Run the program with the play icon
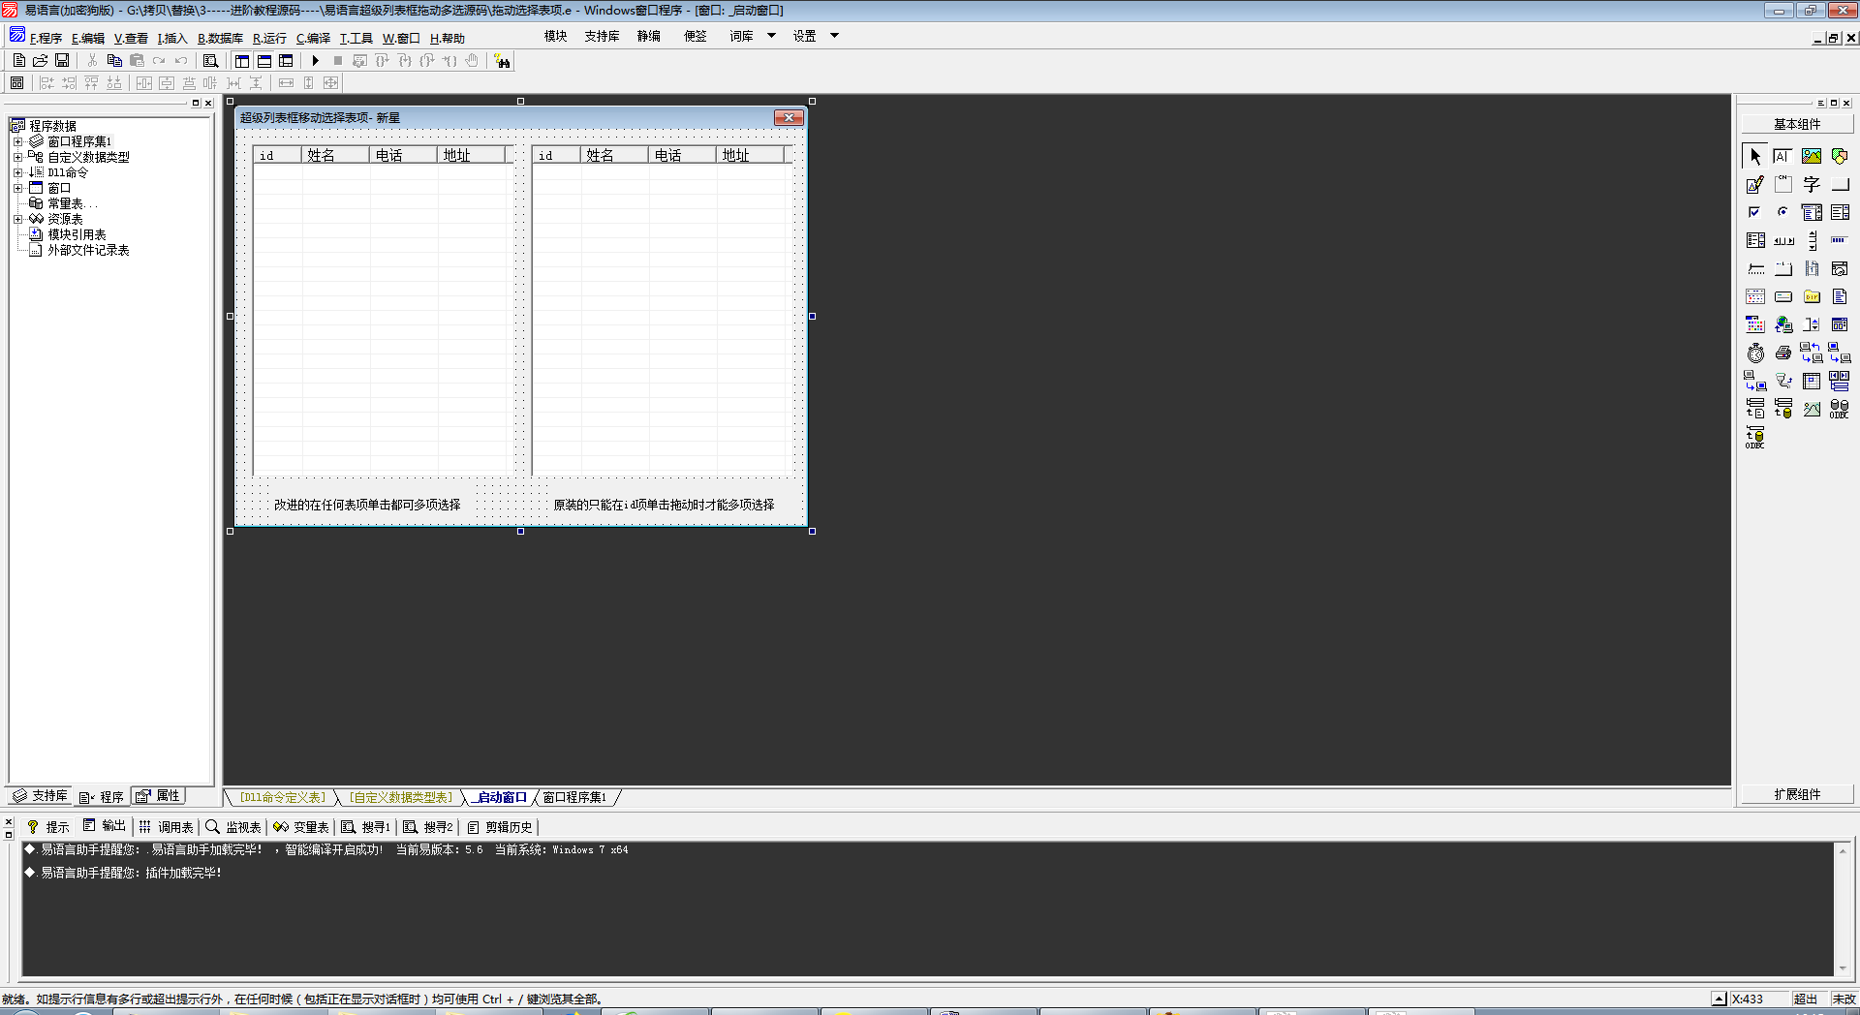Screen dimensions: 1860x1015 tap(315, 61)
